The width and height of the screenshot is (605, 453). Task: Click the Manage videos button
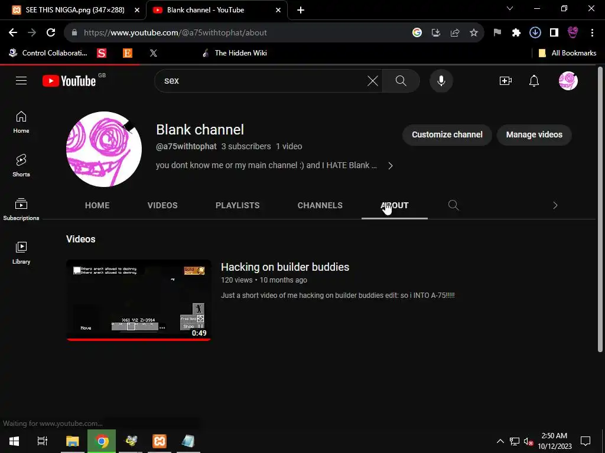[x=534, y=134]
